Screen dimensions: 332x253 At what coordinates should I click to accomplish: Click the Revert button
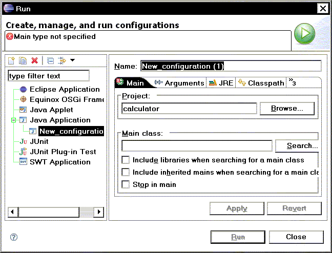coord(294,208)
